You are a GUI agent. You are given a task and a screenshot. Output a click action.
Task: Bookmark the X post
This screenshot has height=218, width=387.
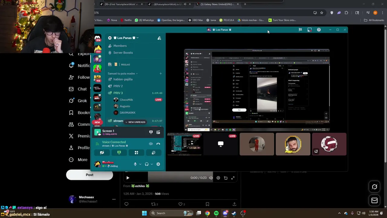pyautogui.click(x=207, y=204)
